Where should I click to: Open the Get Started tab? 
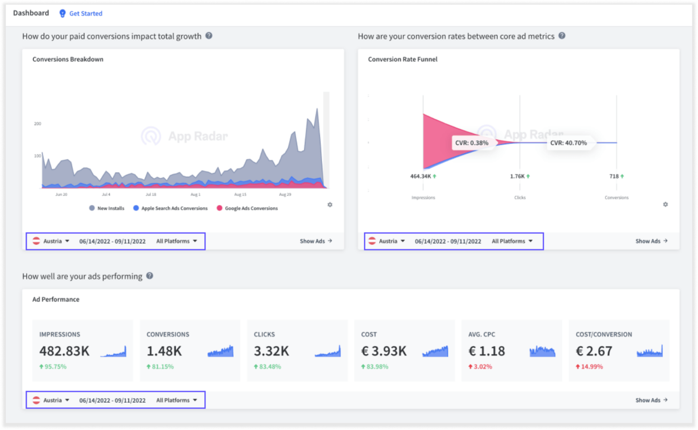pyautogui.click(x=85, y=13)
